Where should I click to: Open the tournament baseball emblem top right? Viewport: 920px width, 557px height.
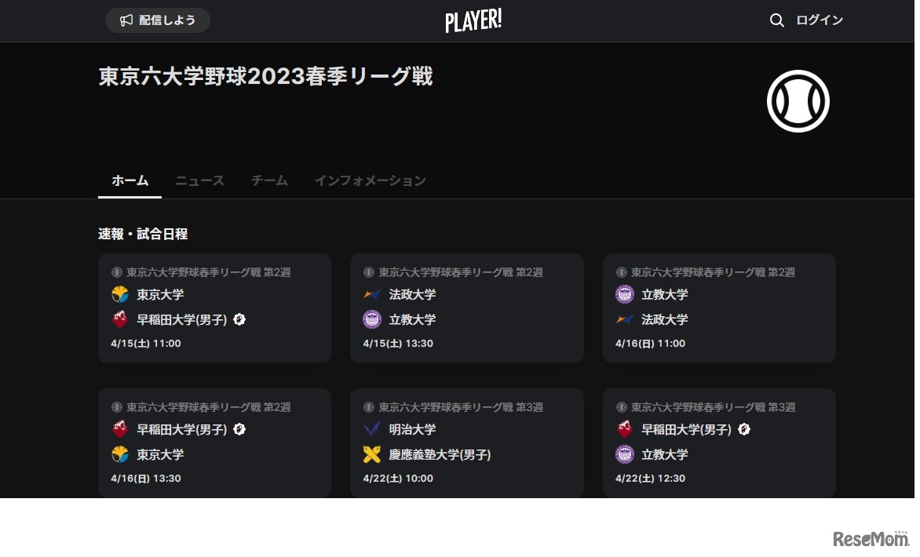[x=798, y=100]
